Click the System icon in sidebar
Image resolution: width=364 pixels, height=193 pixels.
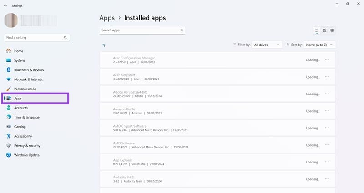pyautogui.click(x=9, y=60)
